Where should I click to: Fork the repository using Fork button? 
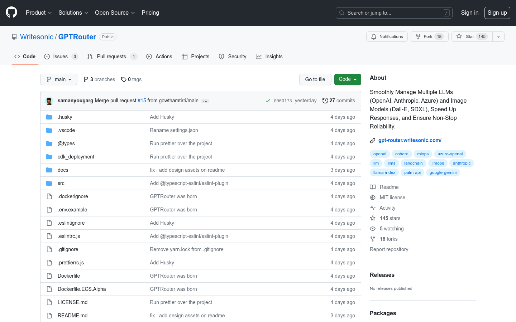point(429,36)
